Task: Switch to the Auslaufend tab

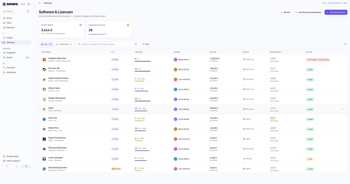Action: point(64,44)
